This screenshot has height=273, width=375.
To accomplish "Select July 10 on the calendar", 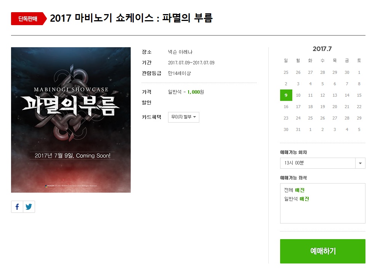I will click(298, 95).
